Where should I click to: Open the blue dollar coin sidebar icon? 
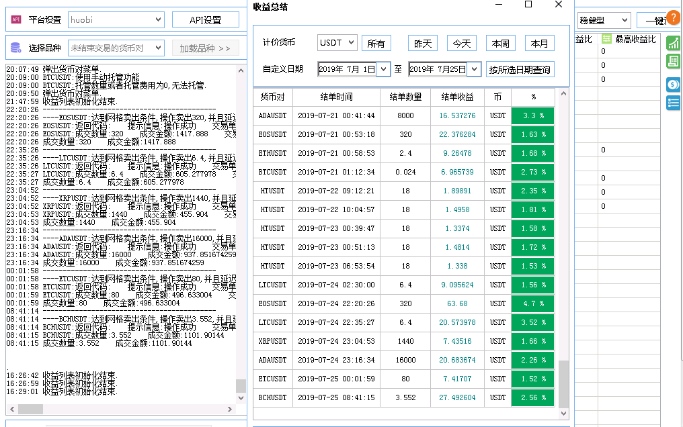tap(674, 85)
